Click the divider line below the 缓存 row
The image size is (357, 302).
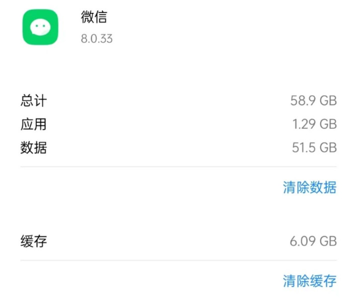pyautogui.click(x=179, y=260)
